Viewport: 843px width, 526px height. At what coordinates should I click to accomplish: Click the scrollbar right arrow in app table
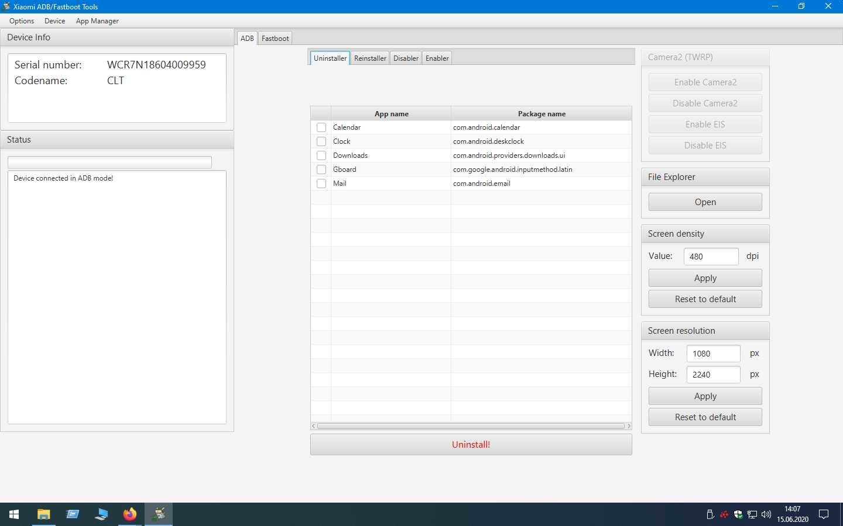coord(629,426)
